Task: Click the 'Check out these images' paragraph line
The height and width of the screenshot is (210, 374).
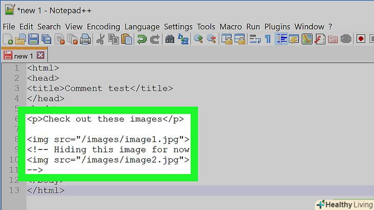Action: 105,119
